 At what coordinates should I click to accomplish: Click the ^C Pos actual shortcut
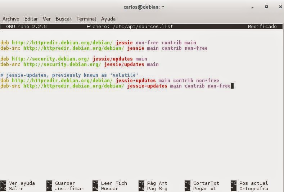tap(249, 183)
